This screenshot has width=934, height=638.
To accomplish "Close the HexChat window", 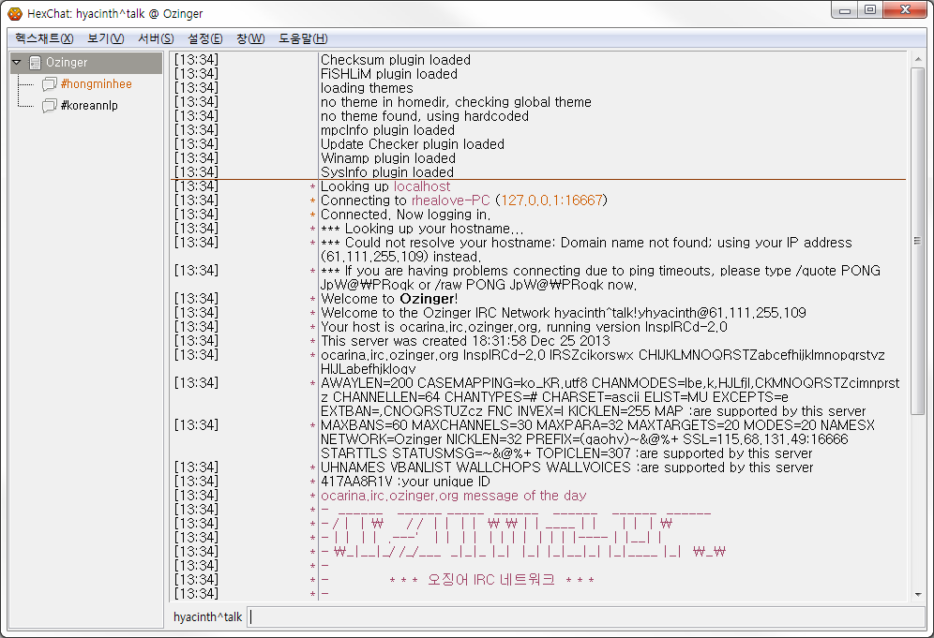I will pyautogui.click(x=904, y=10).
